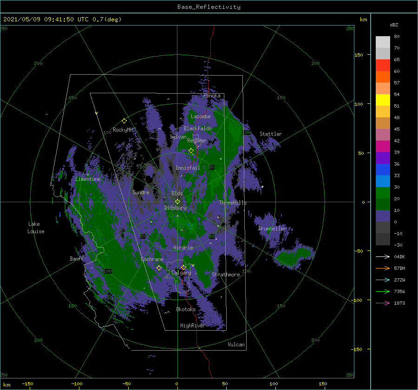Click the orange 57DM arrow in legend

[383, 269]
